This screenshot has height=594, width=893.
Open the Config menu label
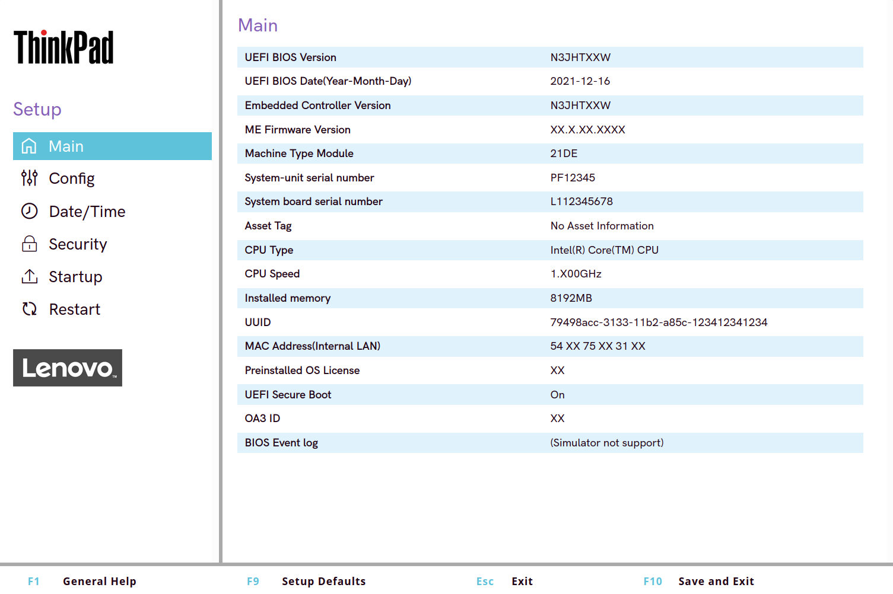click(x=72, y=178)
